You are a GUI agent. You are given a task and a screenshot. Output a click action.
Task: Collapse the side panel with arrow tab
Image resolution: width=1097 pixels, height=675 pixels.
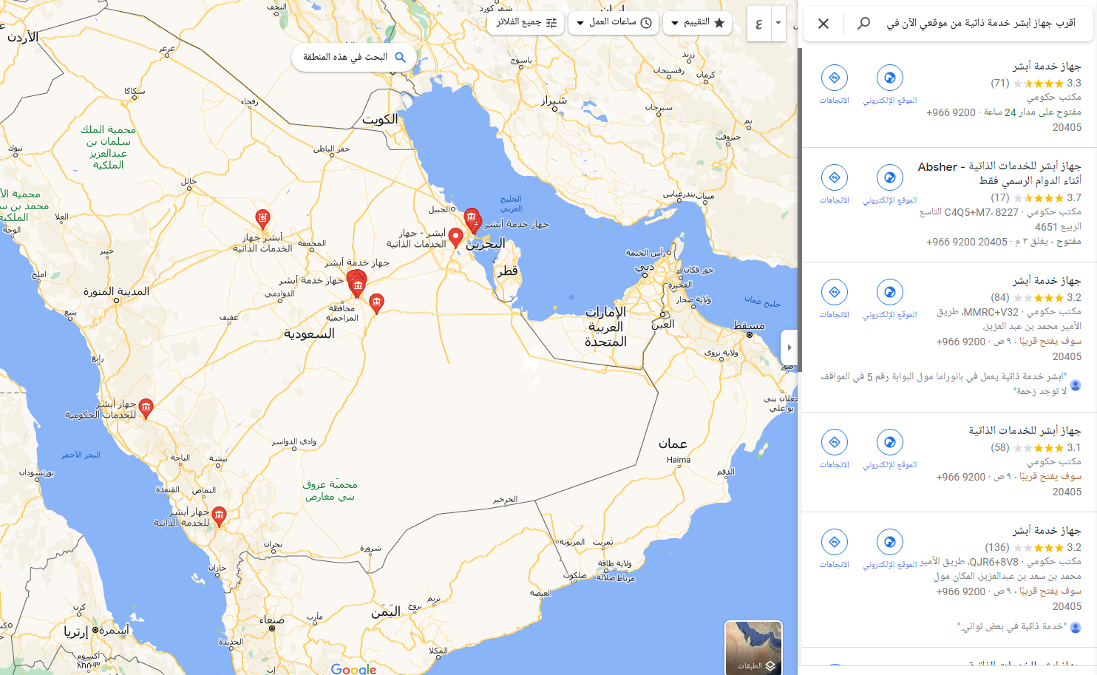coord(789,347)
